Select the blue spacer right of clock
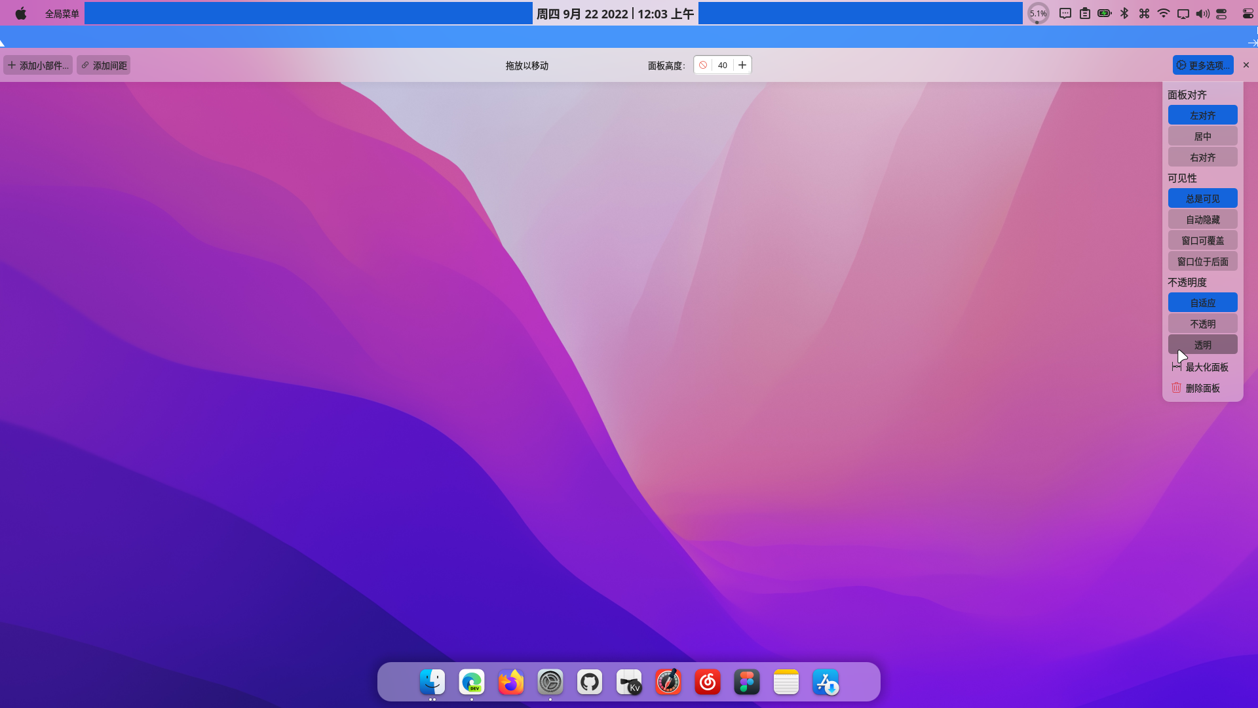Screen dimensions: 1258x708 [860, 13]
